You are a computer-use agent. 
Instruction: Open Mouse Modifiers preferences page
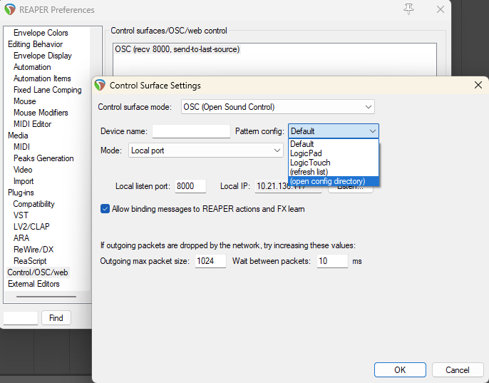point(41,113)
